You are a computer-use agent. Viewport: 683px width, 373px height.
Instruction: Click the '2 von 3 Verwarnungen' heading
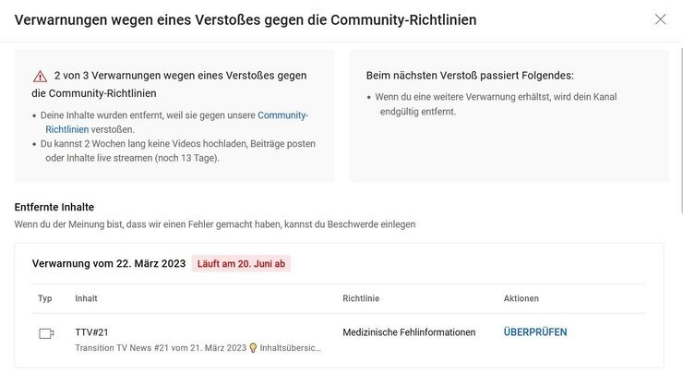tap(169, 84)
